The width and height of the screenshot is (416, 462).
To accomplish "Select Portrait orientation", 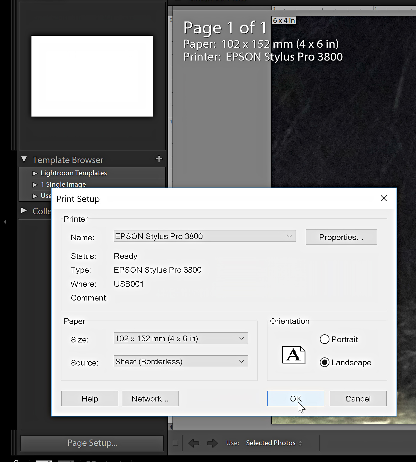I will [324, 339].
